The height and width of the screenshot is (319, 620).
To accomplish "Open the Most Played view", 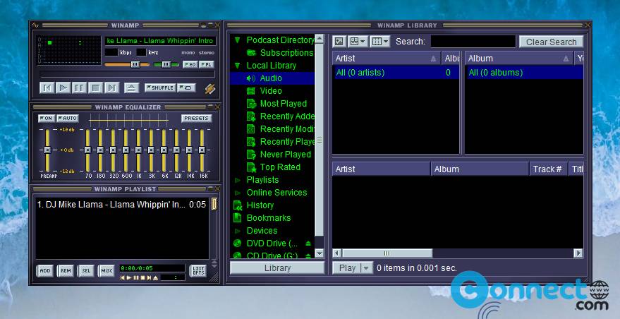I will click(276, 103).
